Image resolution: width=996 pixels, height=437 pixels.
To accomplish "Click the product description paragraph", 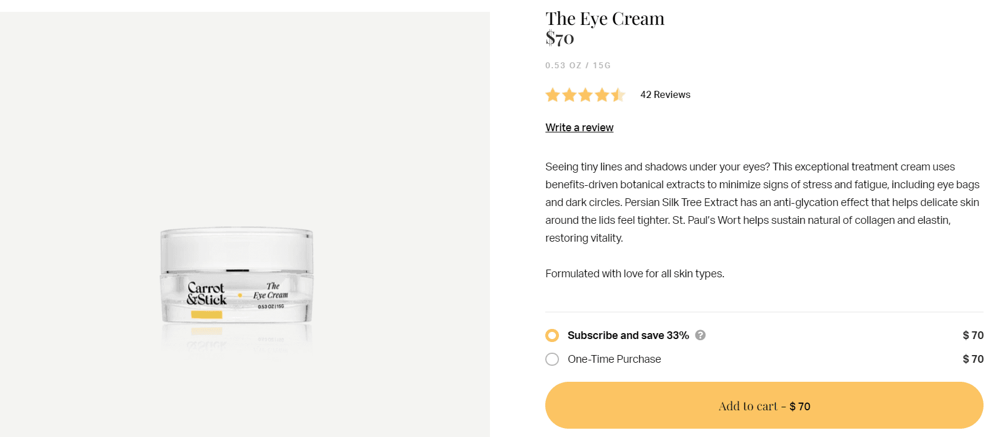I will coord(762,202).
